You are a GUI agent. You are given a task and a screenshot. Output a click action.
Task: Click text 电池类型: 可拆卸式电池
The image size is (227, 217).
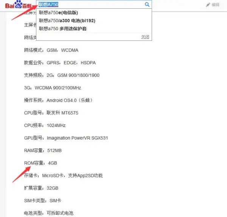pos(49,213)
